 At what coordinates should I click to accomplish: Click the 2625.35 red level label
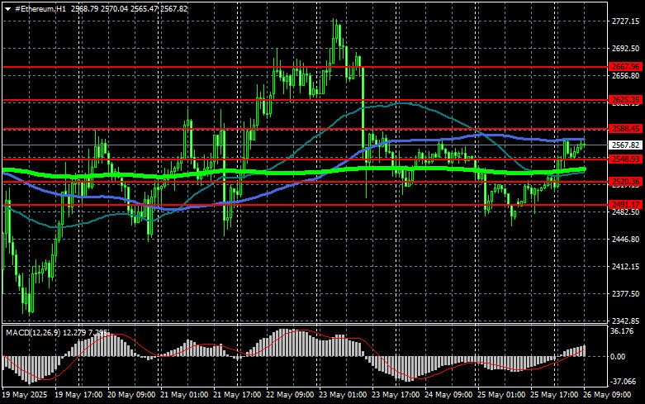(x=626, y=100)
